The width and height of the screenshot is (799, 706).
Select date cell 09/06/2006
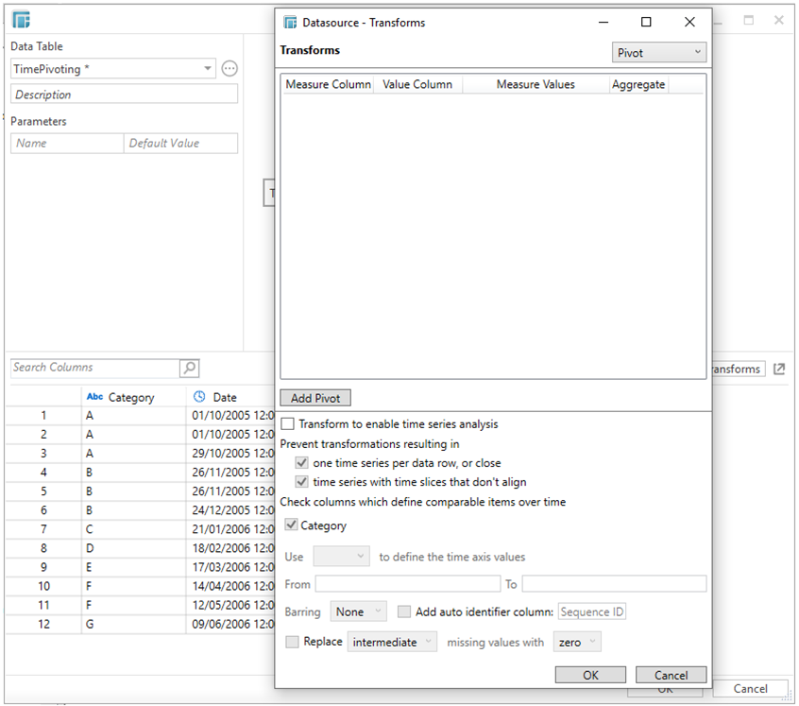point(230,624)
